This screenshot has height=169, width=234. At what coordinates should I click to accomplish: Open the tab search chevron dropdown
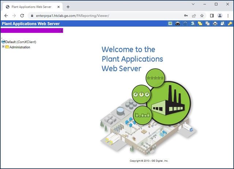193,4
